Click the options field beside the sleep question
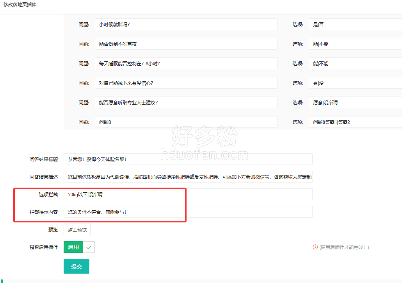The width and height of the screenshot is (402, 283). (x=355, y=63)
